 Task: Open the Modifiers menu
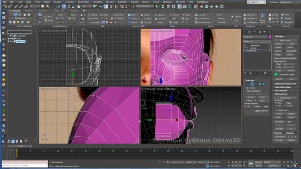click(x=57, y=2)
